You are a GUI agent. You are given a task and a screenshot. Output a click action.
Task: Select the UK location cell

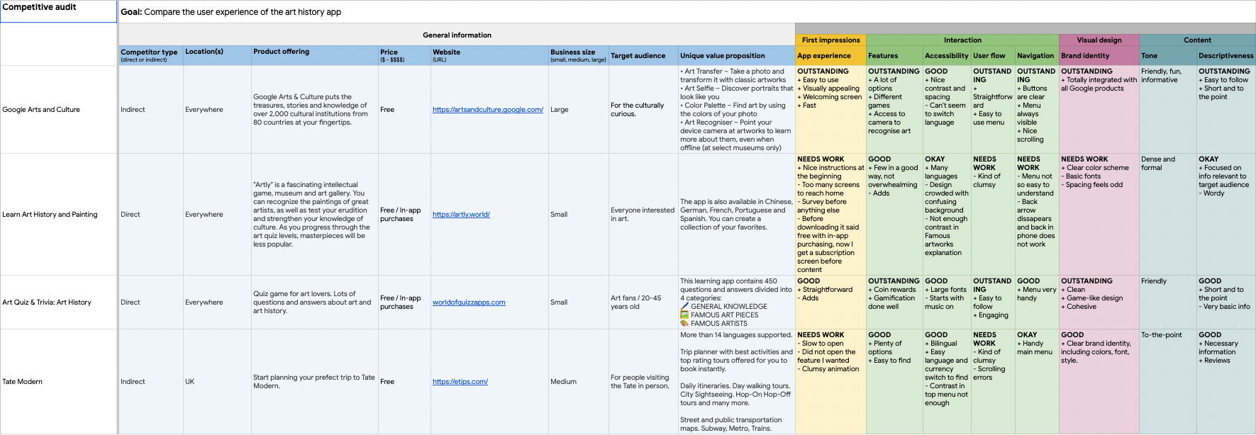pyautogui.click(x=217, y=382)
